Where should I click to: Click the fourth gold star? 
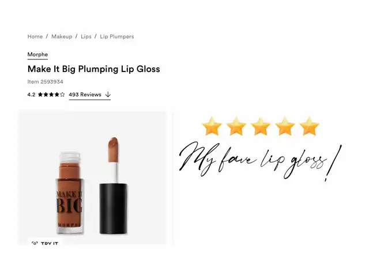285,126
